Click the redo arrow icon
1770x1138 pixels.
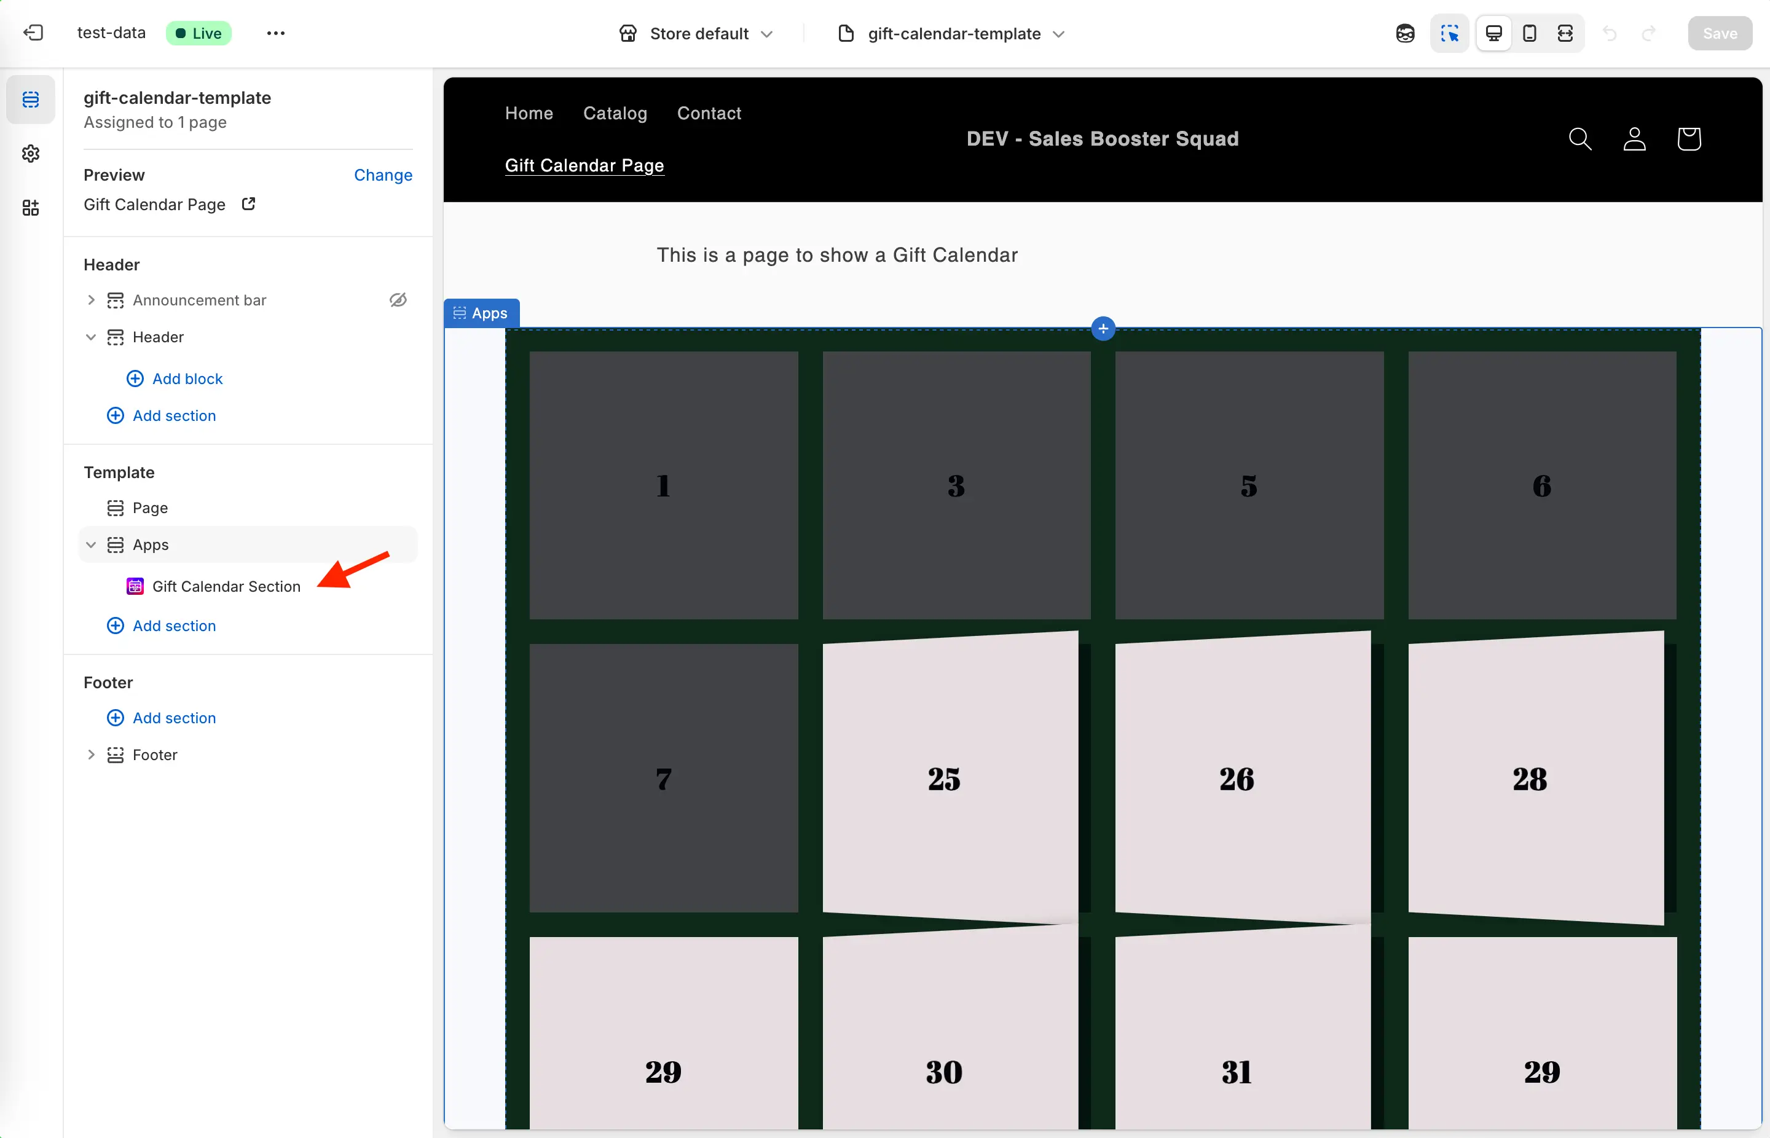tap(1648, 33)
